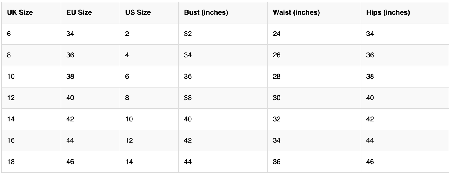Click the Hips (inches) column header
This screenshot has width=451, height=174.
pyautogui.click(x=388, y=12)
